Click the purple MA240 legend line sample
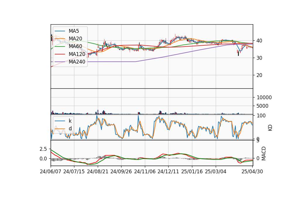The width and height of the screenshot is (281, 202). point(60,62)
